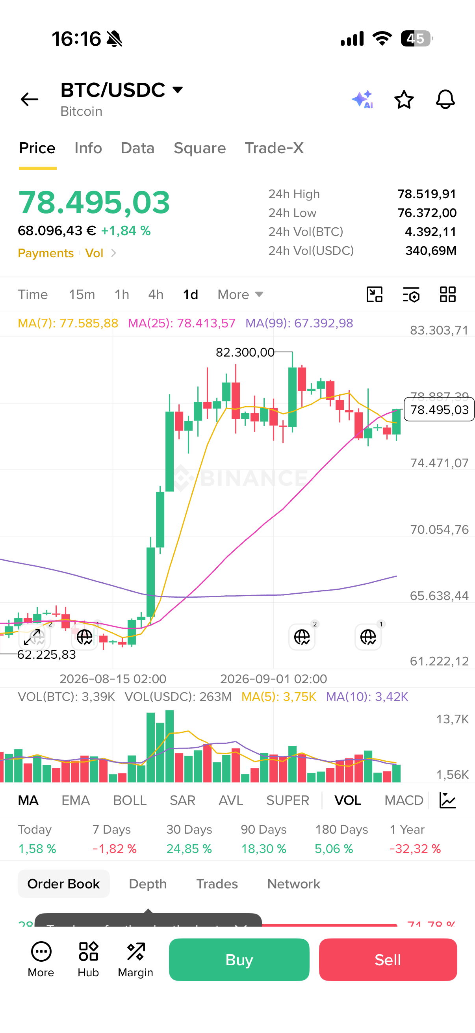Screen dimensions: 475x1033
Task: Select the 1h interval
Action: pyautogui.click(x=122, y=294)
